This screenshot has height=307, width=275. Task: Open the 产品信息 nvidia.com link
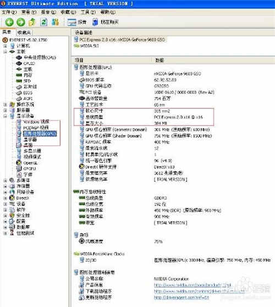(x=193, y=285)
